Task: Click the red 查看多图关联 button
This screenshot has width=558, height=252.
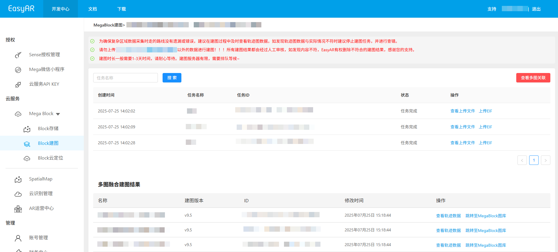Action: coord(533,78)
